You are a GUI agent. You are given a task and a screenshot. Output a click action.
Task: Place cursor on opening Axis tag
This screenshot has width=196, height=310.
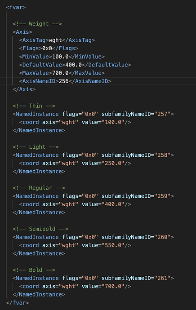22,32
